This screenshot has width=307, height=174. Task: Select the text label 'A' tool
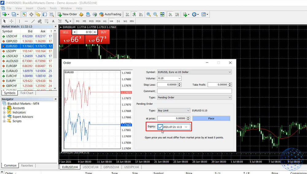[x=53, y=21]
